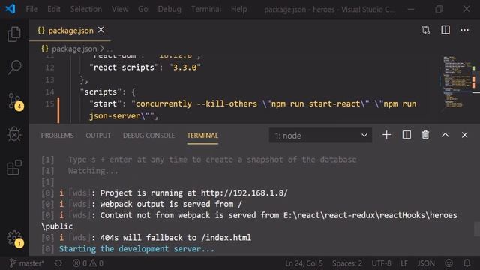The width and height of the screenshot is (480, 270).
Task: Minimize the VS Code window
Action: click(x=411, y=9)
